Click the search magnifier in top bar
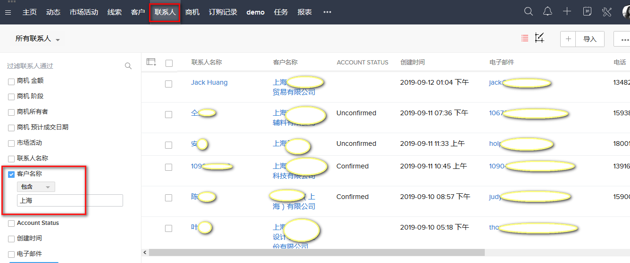This screenshot has height=263, width=630. (x=529, y=12)
